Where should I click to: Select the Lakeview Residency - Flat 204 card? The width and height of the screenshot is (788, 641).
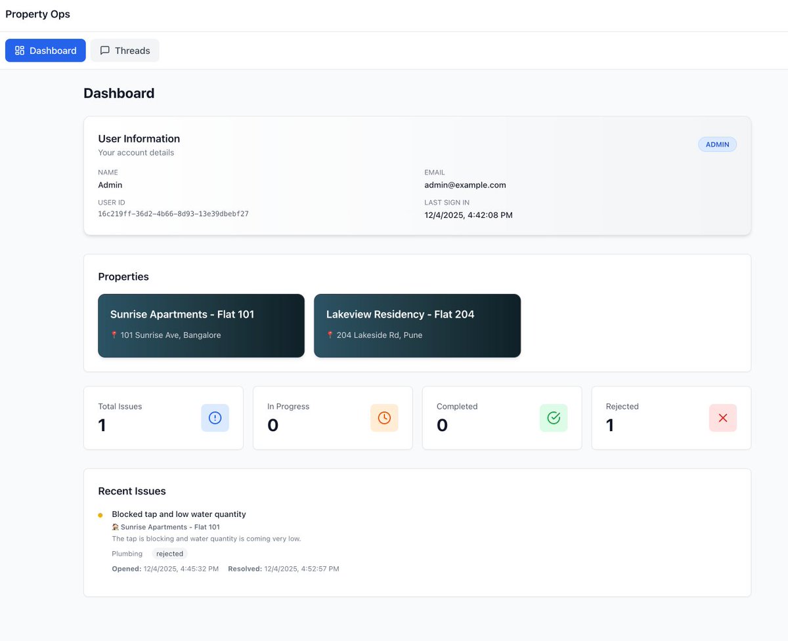417,325
